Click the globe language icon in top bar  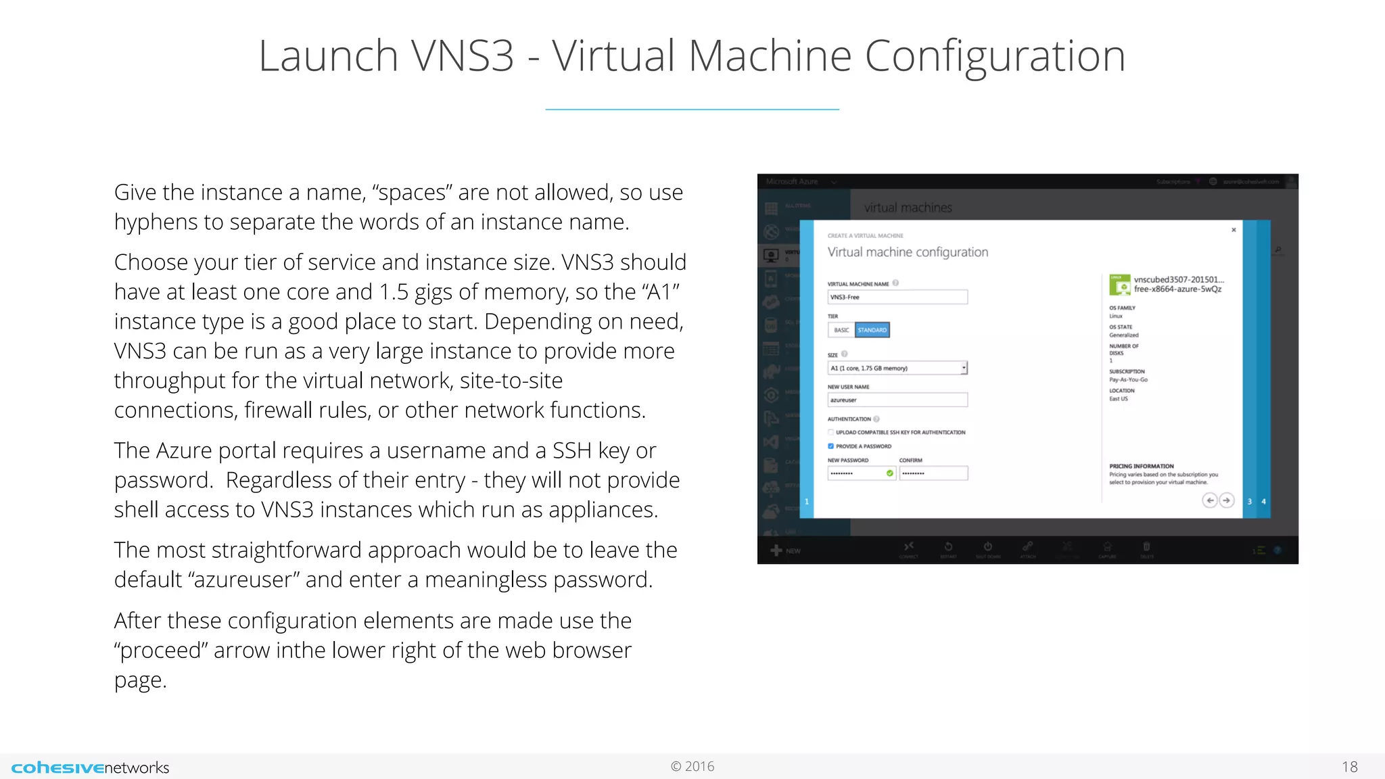[1213, 181]
